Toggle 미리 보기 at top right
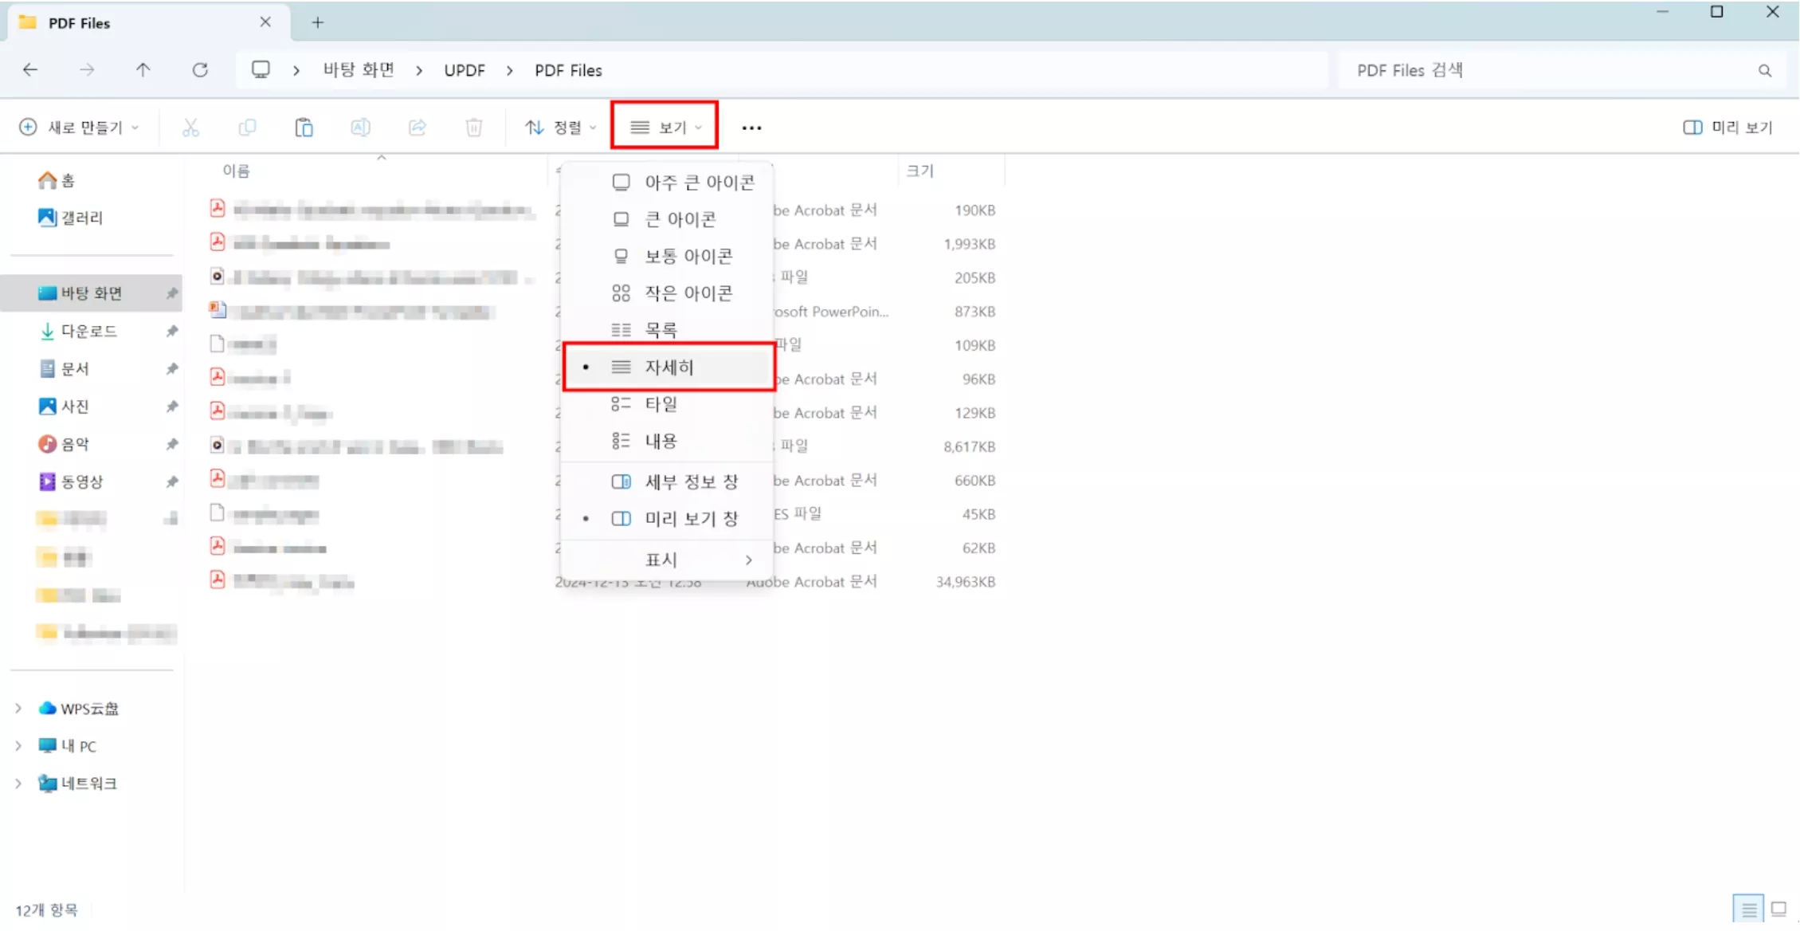This screenshot has height=931, width=1800. 1727,127
